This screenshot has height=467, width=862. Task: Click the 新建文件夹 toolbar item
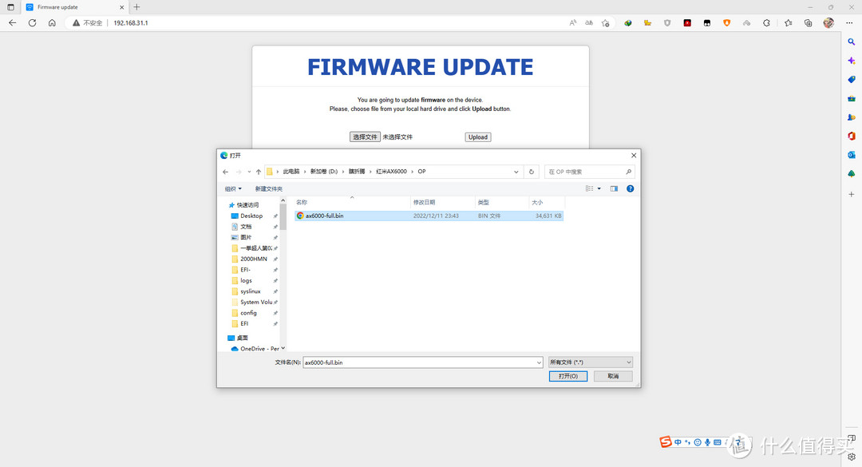269,188
